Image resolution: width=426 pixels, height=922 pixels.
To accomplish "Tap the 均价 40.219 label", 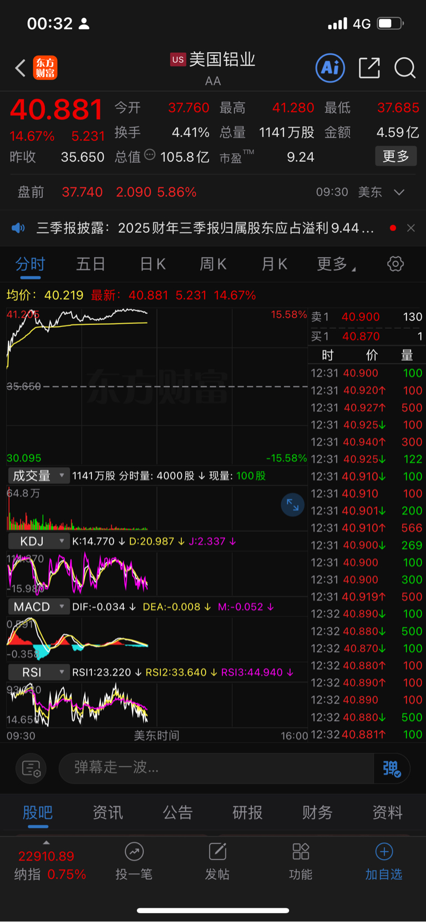I will [x=45, y=295].
